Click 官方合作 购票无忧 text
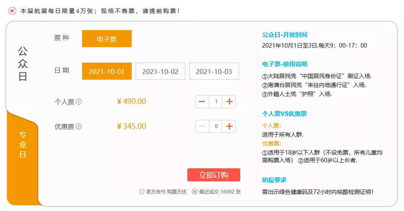 (166, 191)
